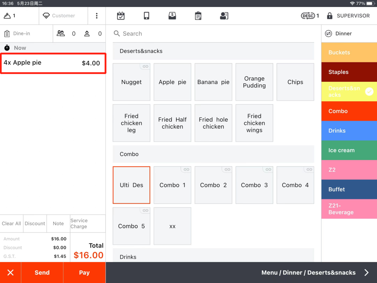Open the three-dot more options menu
The width and height of the screenshot is (377, 283).
click(x=96, y=16)
